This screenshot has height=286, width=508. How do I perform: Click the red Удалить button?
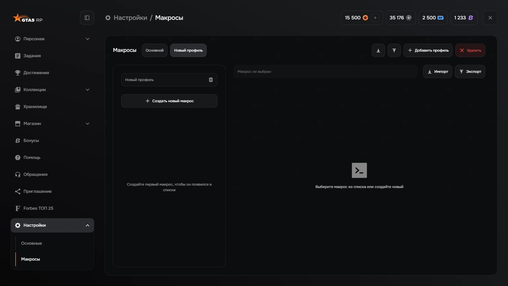tap(470, 50)
